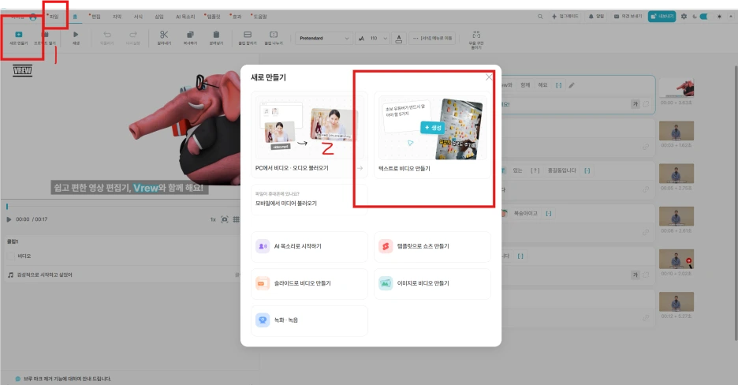Open the 자막 menu tab
This screenshot has width=738, height=385.
[x=117, y=17]
